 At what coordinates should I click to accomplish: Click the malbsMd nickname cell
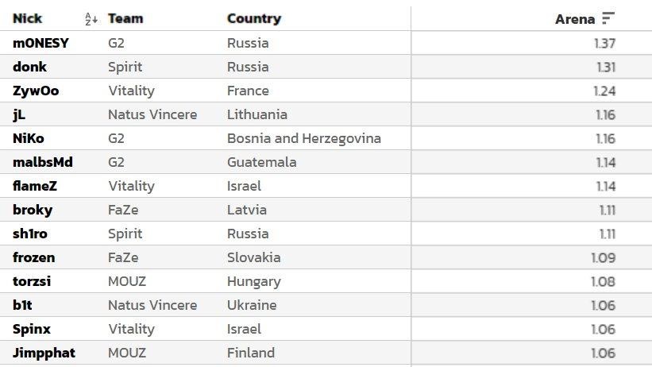tap(43, 162)
